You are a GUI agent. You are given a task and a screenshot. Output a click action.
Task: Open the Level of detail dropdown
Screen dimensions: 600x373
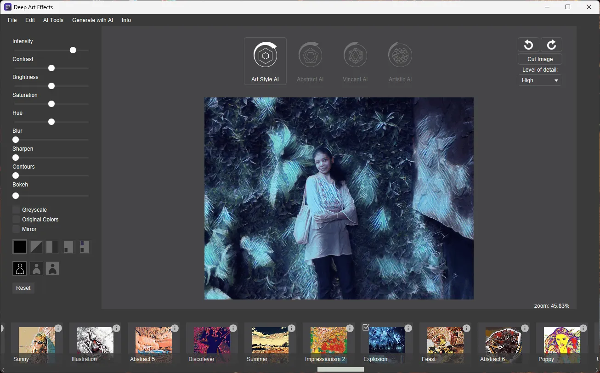coord(540,80)
